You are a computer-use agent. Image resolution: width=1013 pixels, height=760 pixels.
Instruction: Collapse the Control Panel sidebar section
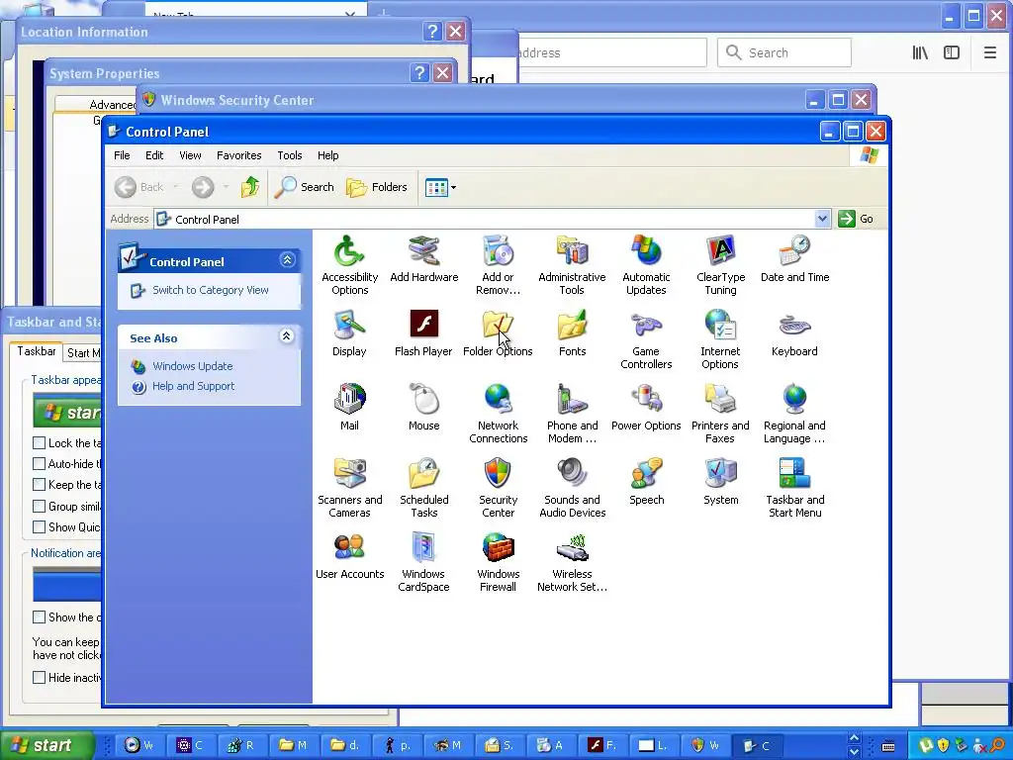click(x=288, y=260)
